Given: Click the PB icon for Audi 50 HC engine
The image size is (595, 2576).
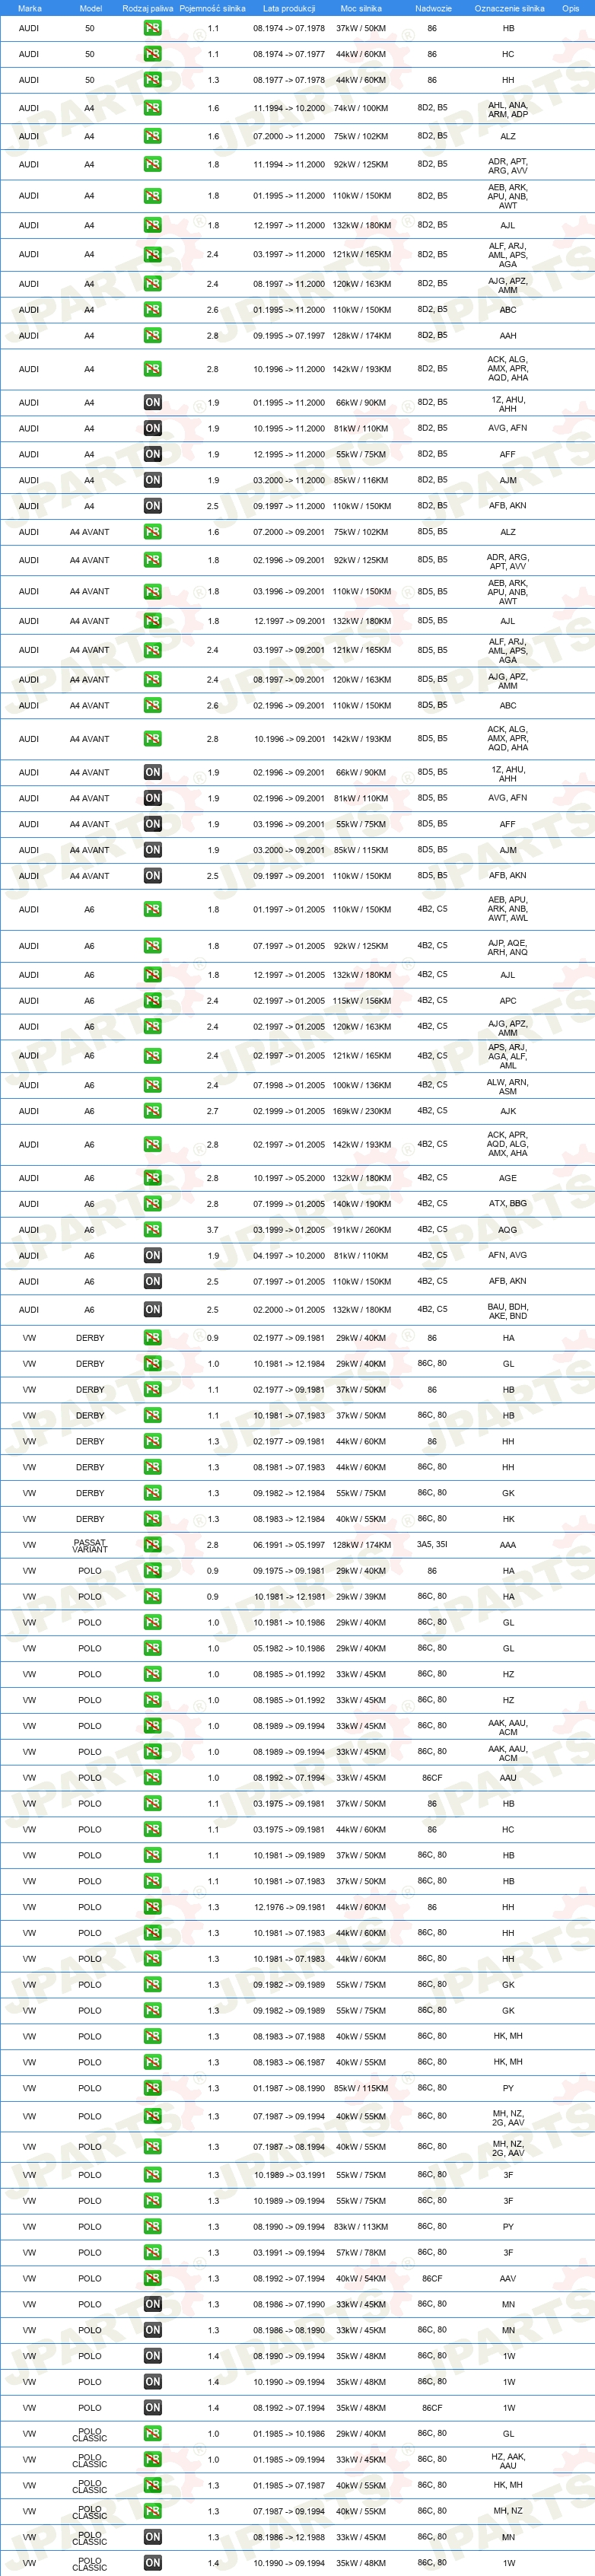Looking at the screenshot, I should click(x=152, y=54).
